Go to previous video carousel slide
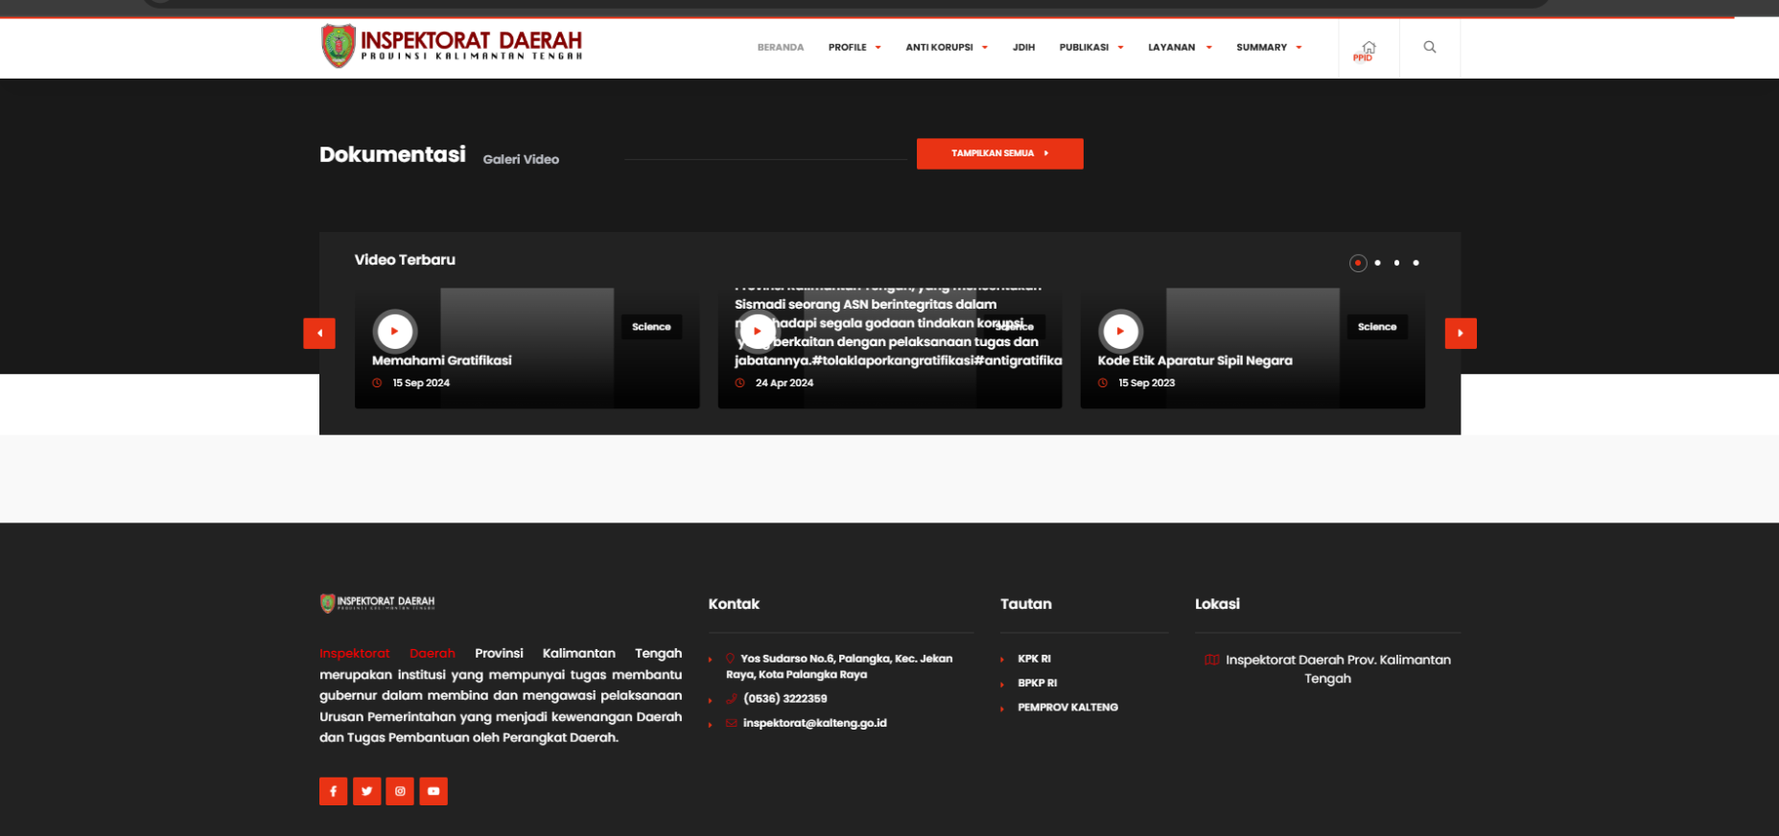 click(319, 334)
